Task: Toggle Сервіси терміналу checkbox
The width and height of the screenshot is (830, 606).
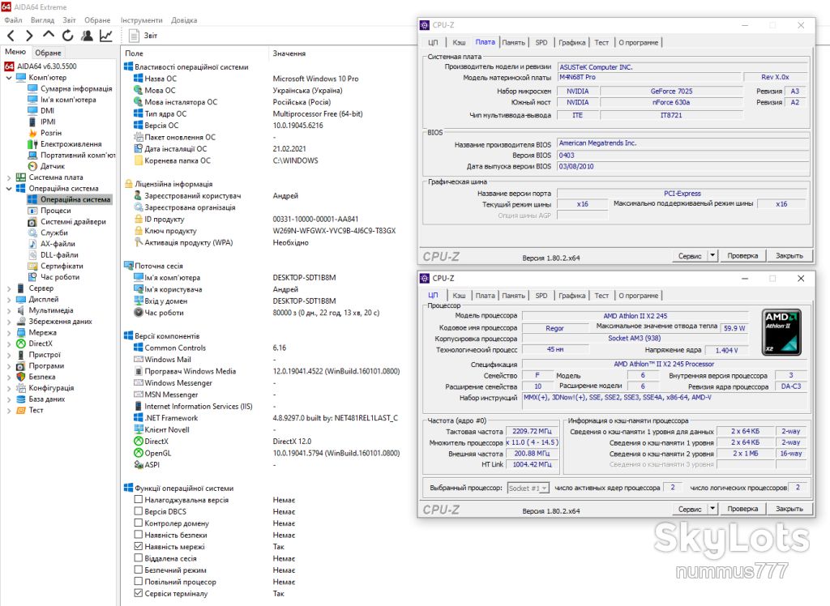Action: [x=138, y=593]
